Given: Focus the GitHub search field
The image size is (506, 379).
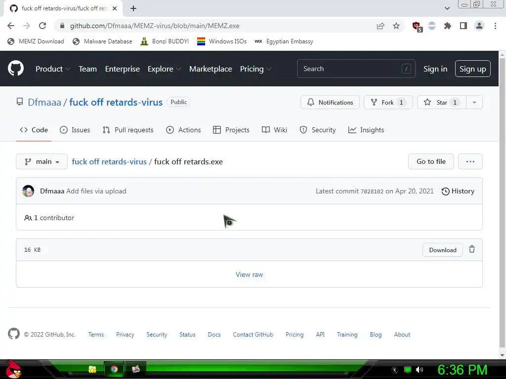Looking at the screenshot, I should (356, 69).
